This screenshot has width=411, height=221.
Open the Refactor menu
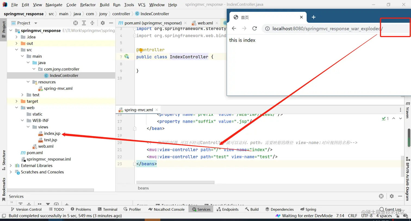click(x=88, y=5)
